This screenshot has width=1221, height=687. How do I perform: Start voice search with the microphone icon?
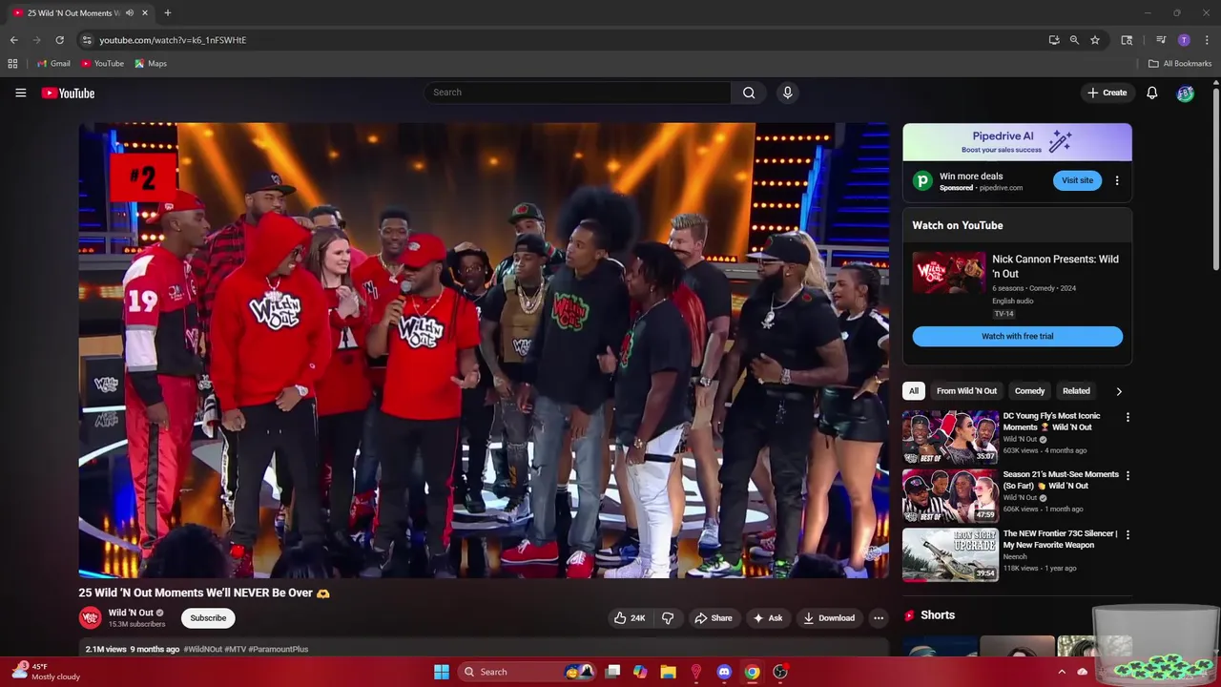click(x=787, y=93)
